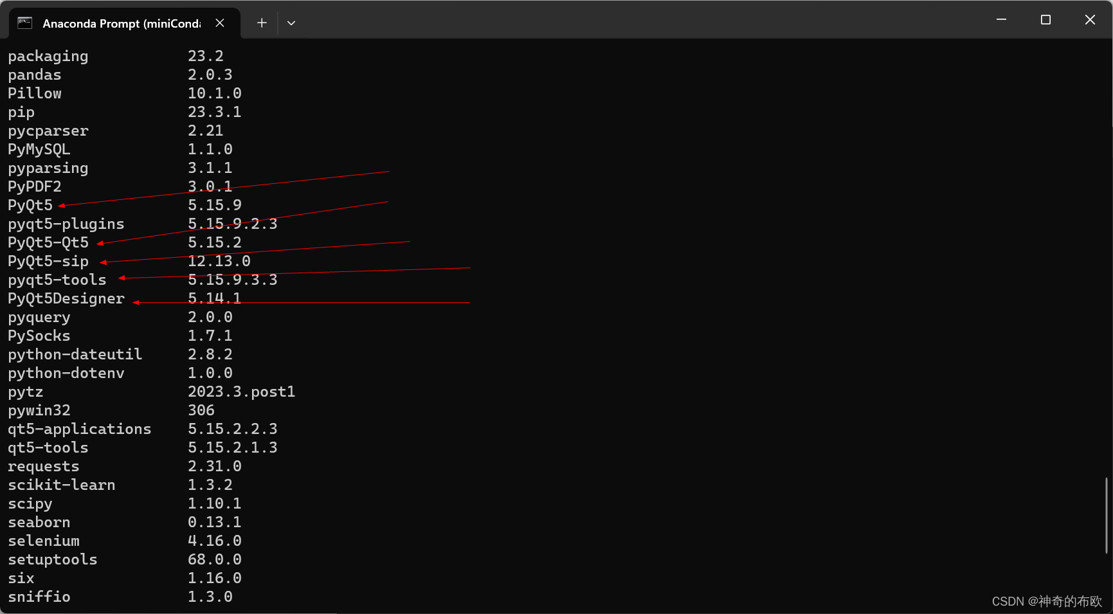Screen dimensions: 1113x614
Task: Click version '5.14.1' of PyQt5Designer
Action: [215, 299]
